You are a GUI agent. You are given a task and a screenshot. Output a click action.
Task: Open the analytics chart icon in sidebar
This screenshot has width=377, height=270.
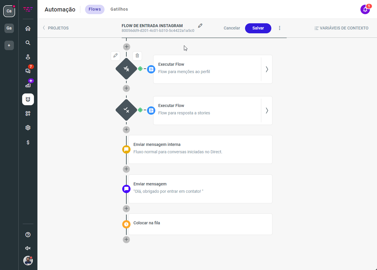point(28,85)
